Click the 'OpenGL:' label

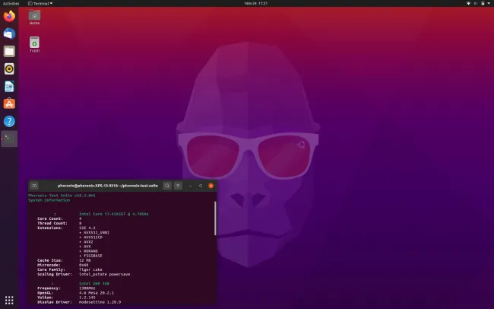point(46,293)
